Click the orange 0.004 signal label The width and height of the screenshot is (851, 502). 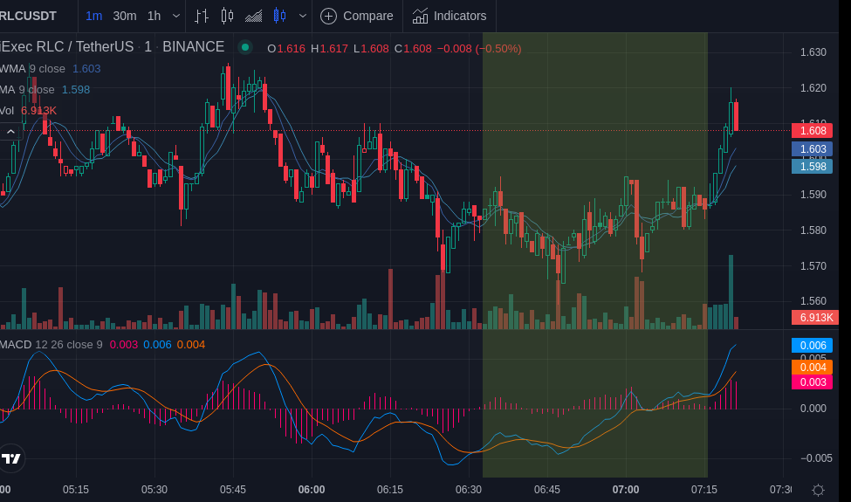(812, 368)
